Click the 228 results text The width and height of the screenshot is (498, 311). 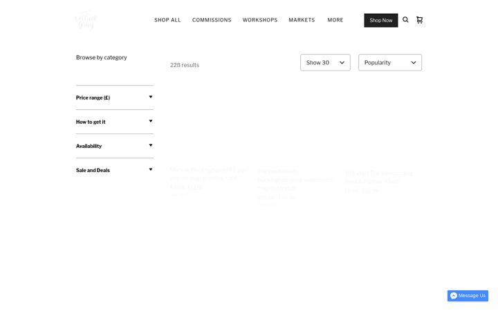pos(185,65)
